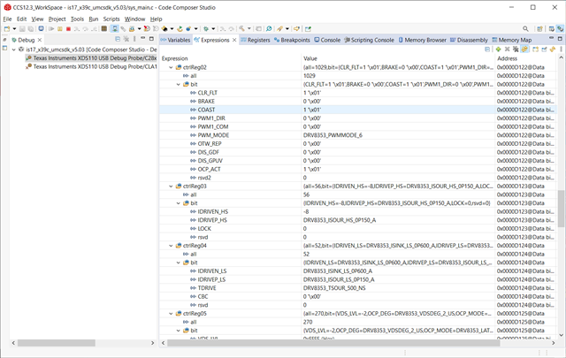
Task: Collapse the is17_x39c_umcsdk project node in Debug view
Action: 14,50
